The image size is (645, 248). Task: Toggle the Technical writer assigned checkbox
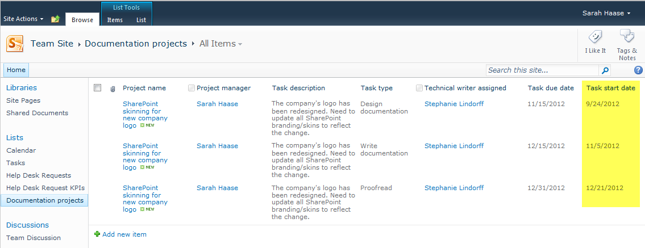tap(419, 88)
